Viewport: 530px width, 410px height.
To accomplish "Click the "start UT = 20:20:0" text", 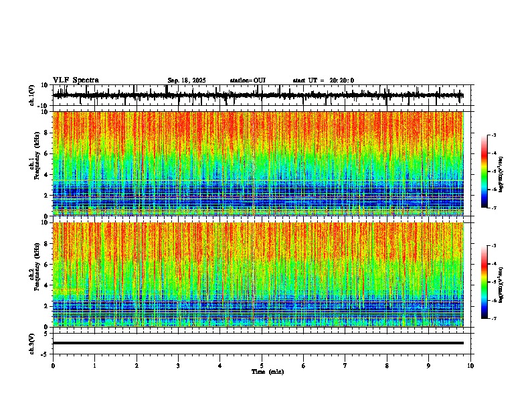I will click(x=323, y=80).
